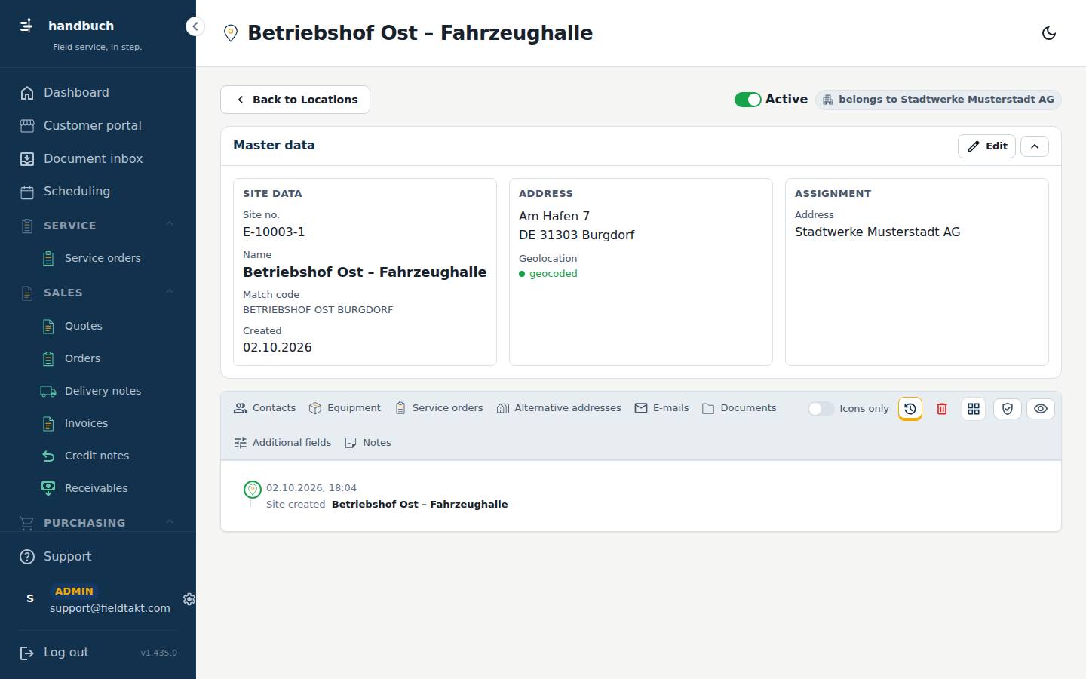Open Dashboard from the sidebar
Image resolution: width=1086 pixels, height=679 pixels.
point(98,93)
